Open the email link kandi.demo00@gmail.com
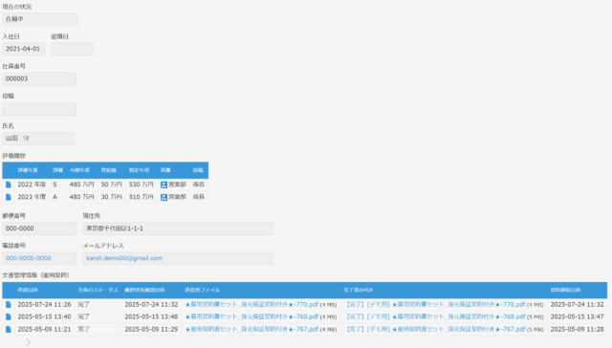 click(x=124, y=258)
